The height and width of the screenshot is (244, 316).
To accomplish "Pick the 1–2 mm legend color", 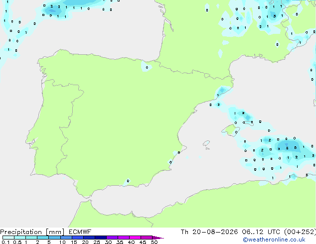I will (31, 238).
